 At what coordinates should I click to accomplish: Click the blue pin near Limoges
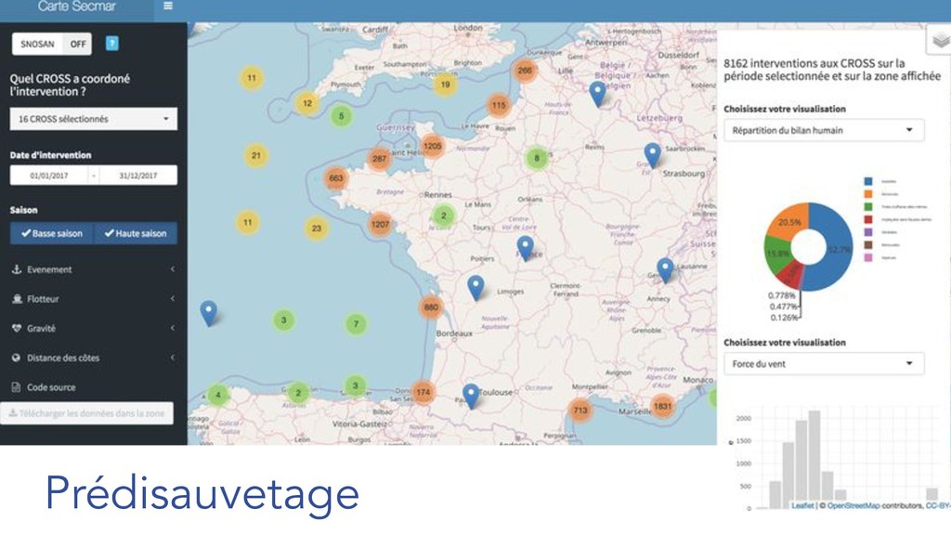[476, 287]
